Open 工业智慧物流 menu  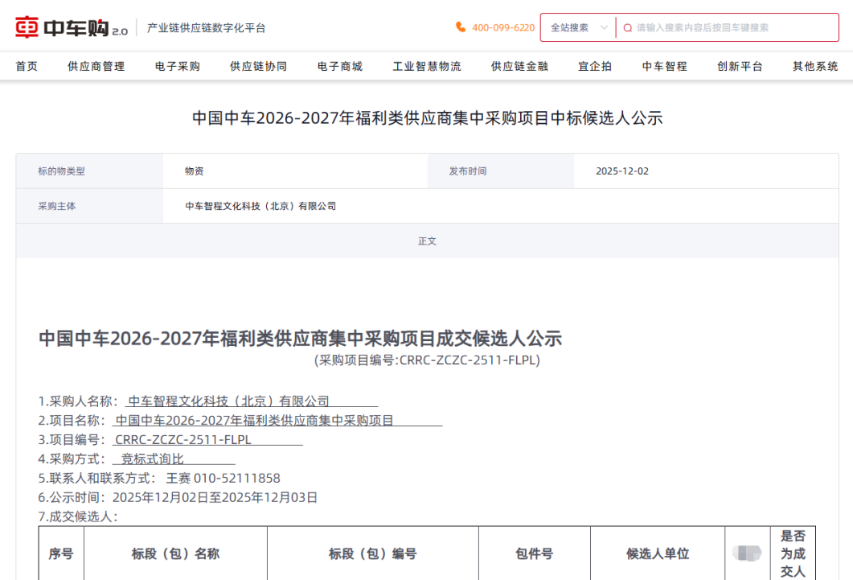pos(427,67)
